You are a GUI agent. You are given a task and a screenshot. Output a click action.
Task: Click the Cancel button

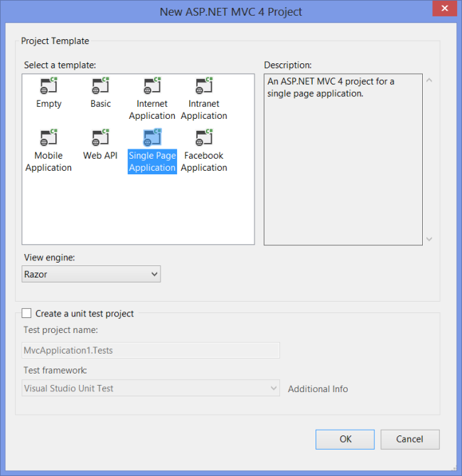pyautogui.click(x=410, y=439)
